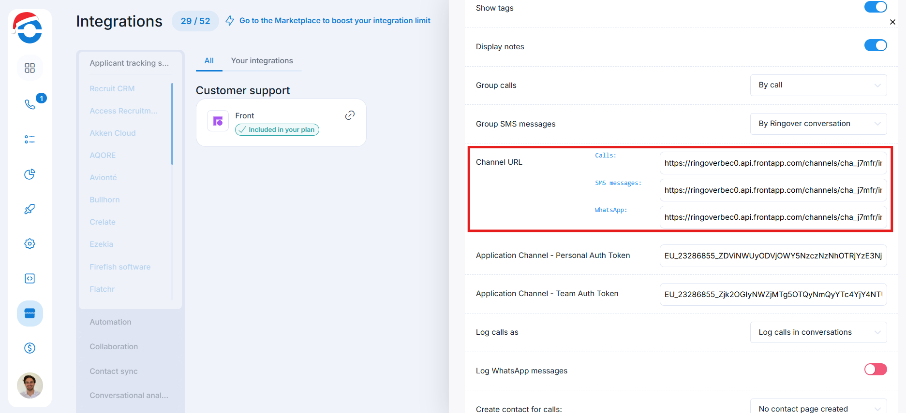The image size is (906, 413).
Task: Disable the Show tags toggle
Action: [875, 7]
